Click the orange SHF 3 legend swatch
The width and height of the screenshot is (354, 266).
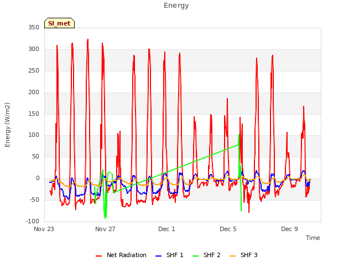232,256
